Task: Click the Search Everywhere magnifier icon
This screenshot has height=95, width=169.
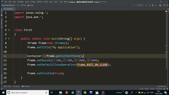Action: pyautogui.click(x=168, y=5)
